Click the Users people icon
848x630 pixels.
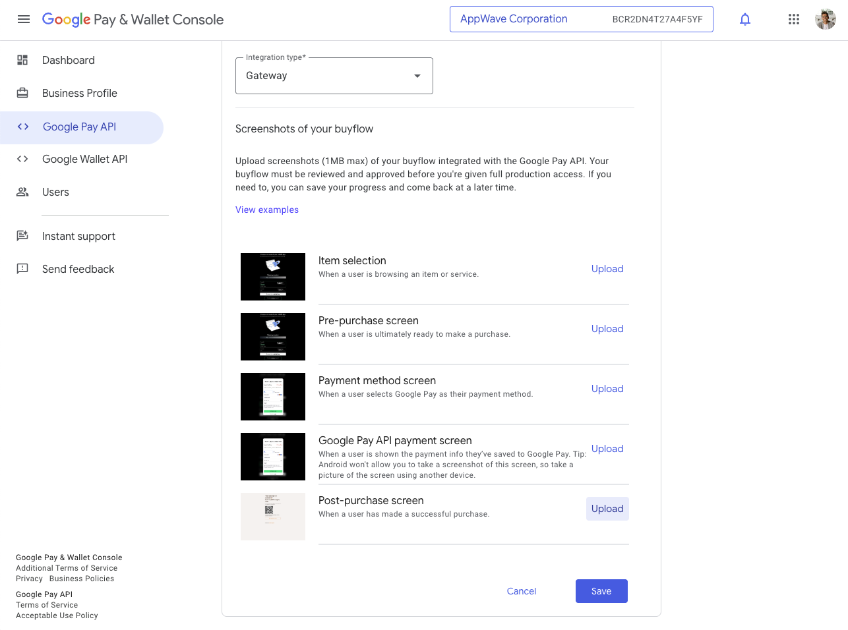click(22, 192)
